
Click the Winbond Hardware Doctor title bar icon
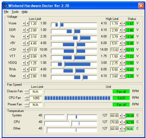pos(5,5)
